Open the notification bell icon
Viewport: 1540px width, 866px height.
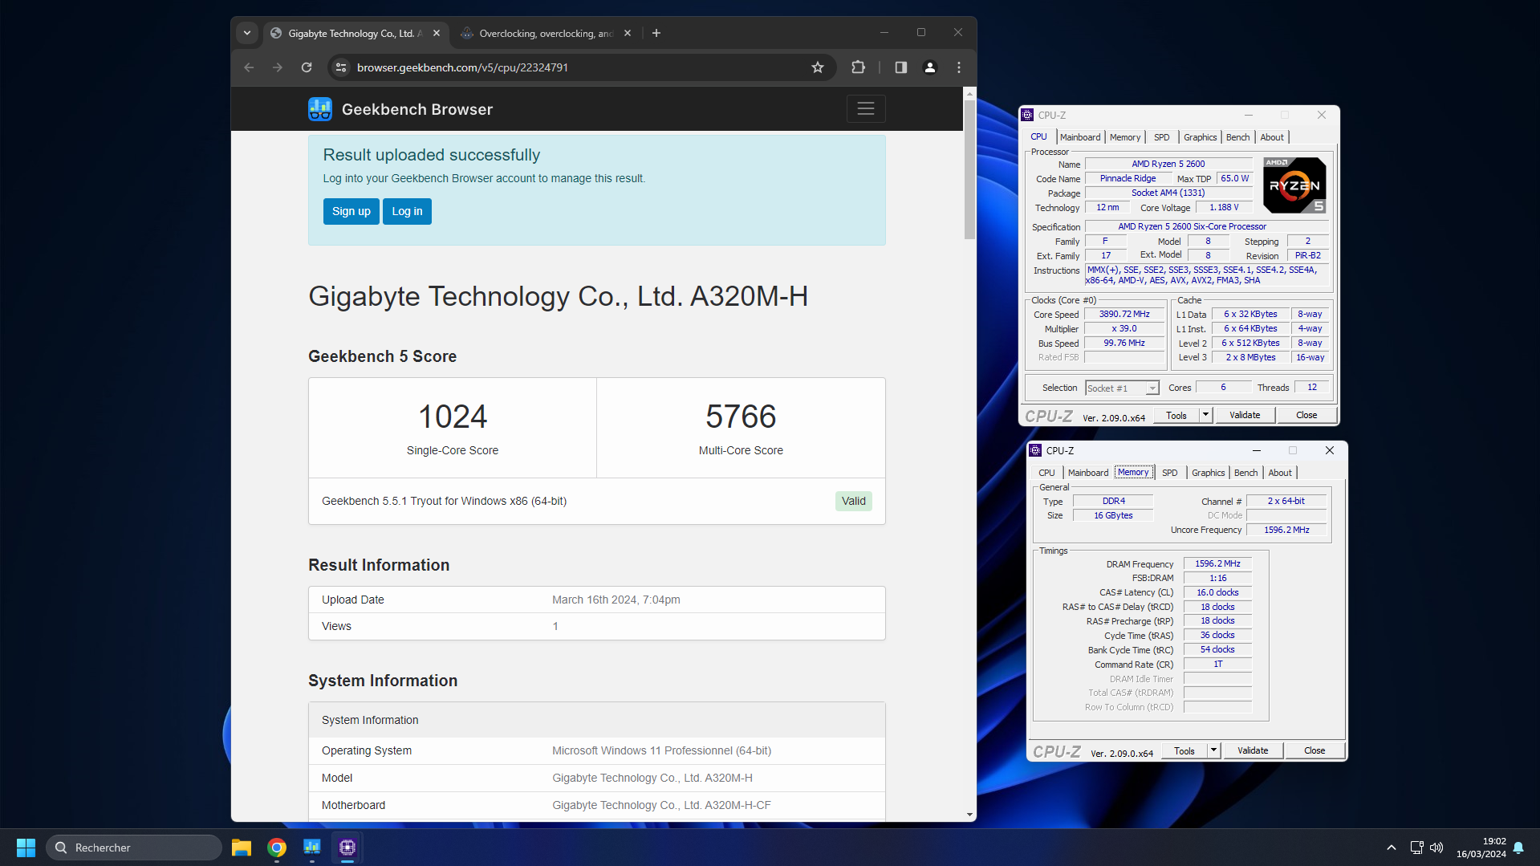(x=1518, y=848)
